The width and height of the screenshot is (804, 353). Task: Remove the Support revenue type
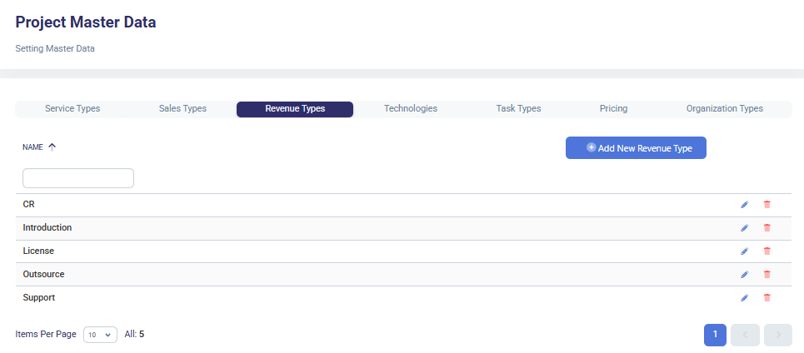tap(767, 298)
